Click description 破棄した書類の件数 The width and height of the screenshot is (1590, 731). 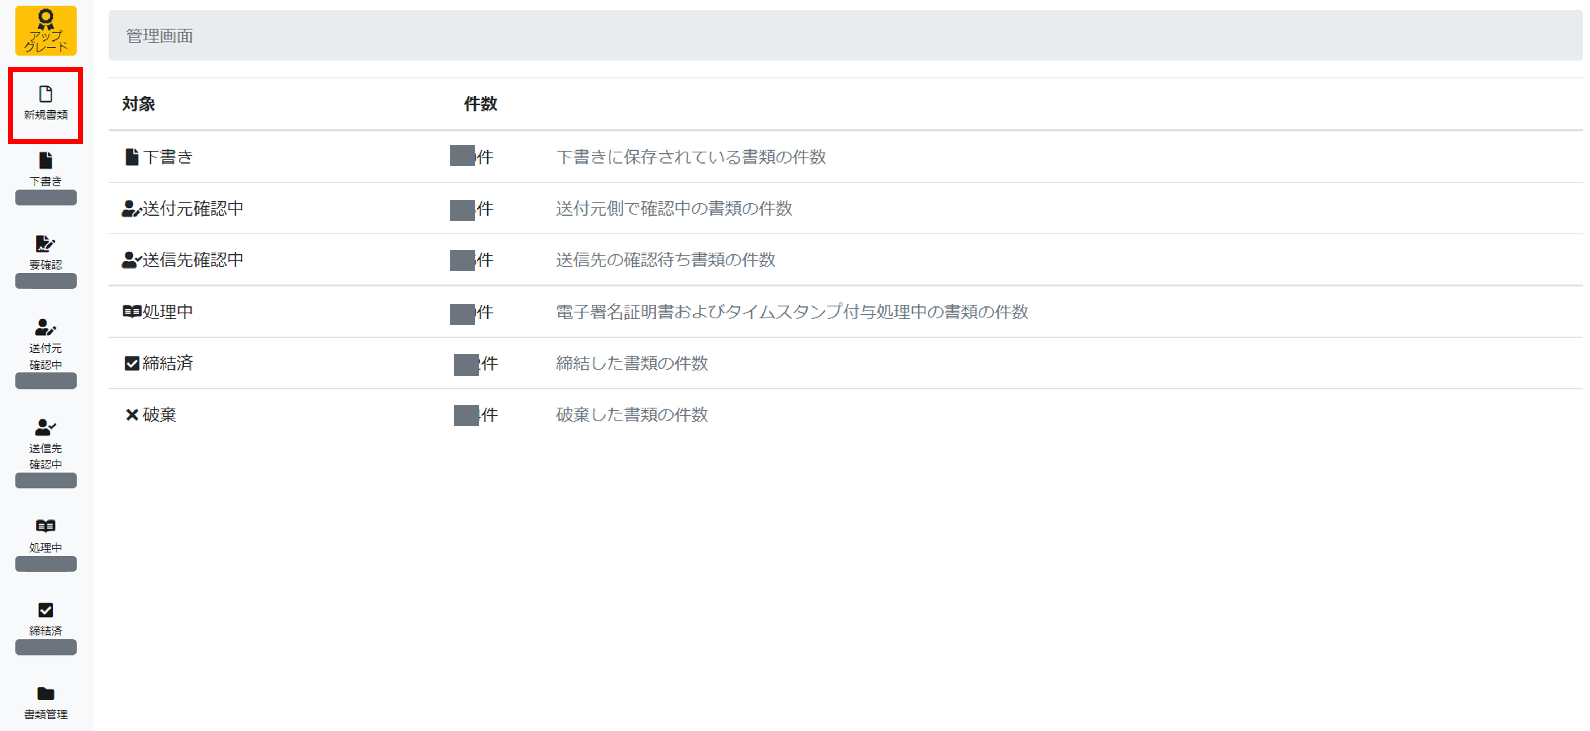click(x=632, y=415)
